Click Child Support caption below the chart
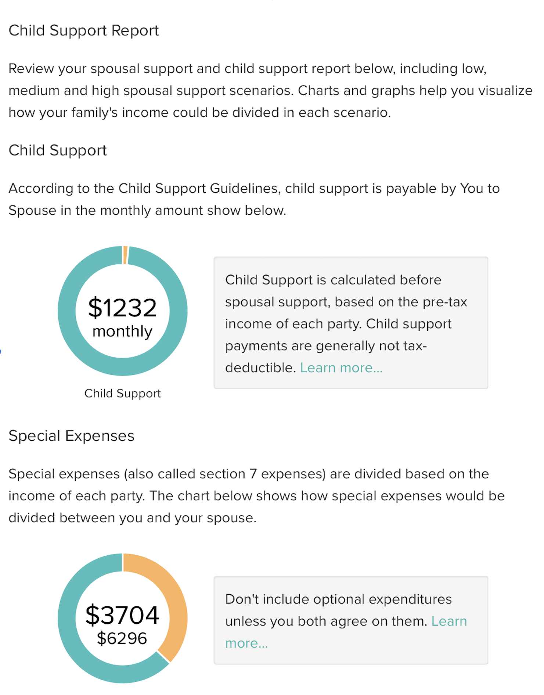The height and width of the screenshot is (695, 544). point(122,394)
